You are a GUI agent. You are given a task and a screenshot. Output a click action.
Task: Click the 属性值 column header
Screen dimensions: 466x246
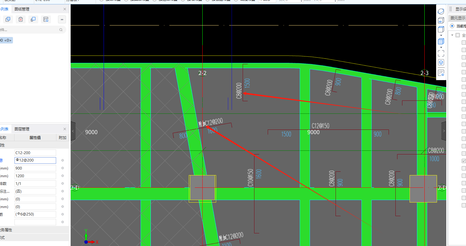(x=35, y=137)
